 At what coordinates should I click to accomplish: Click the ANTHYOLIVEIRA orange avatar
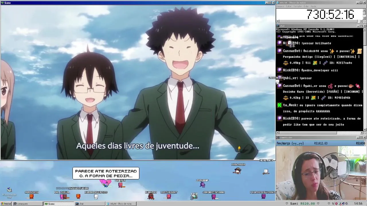[x=78, y=196]
